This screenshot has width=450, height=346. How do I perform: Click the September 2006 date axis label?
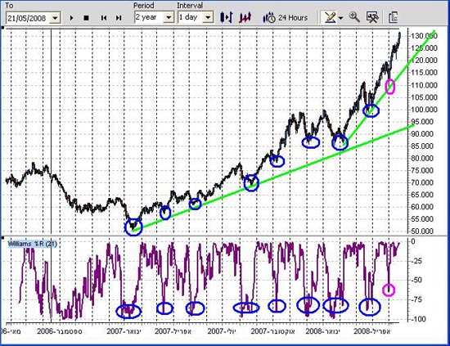tap(60, 331)
